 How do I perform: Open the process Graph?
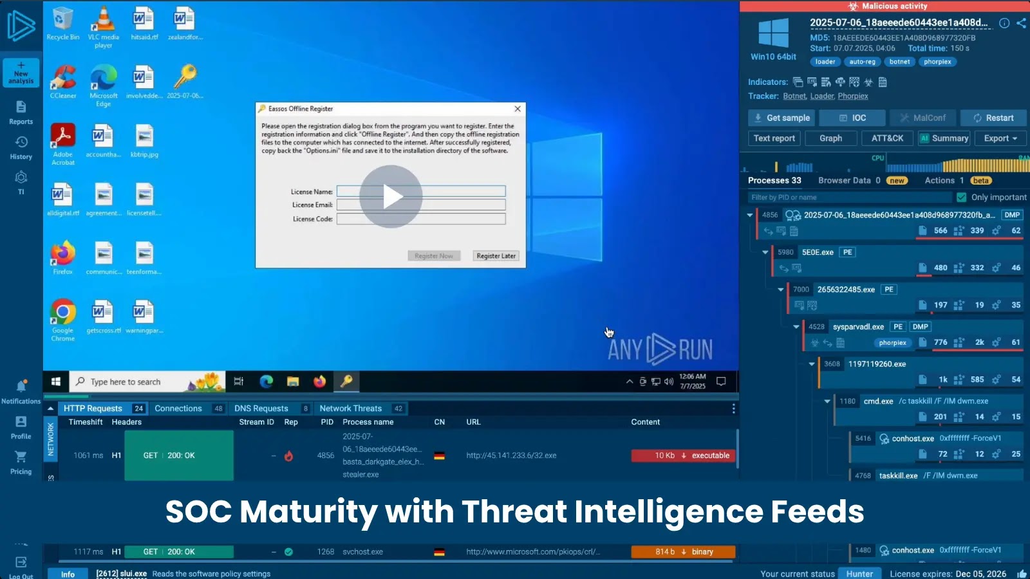coord(830,138)
